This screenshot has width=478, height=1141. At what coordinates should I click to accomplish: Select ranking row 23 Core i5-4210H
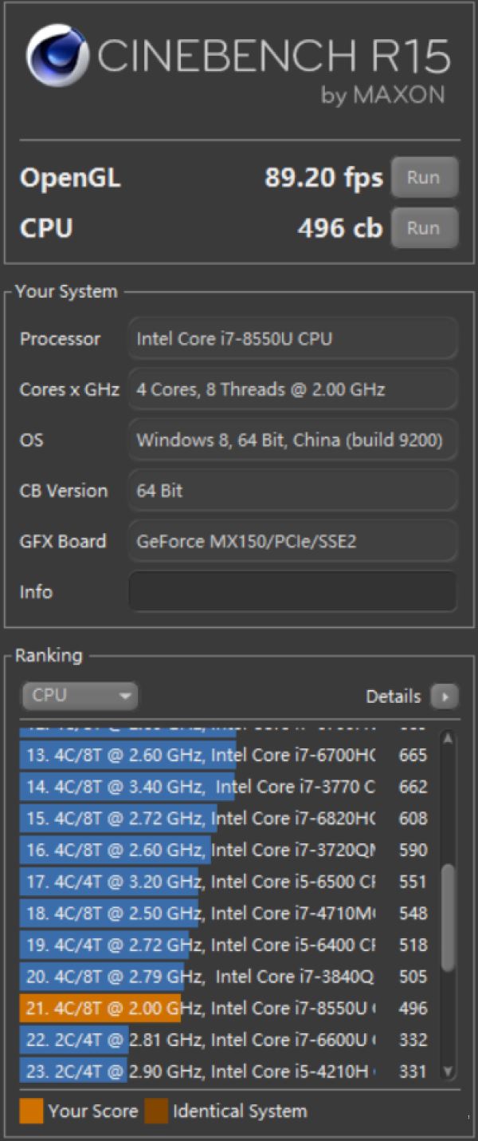[228, 1071]
